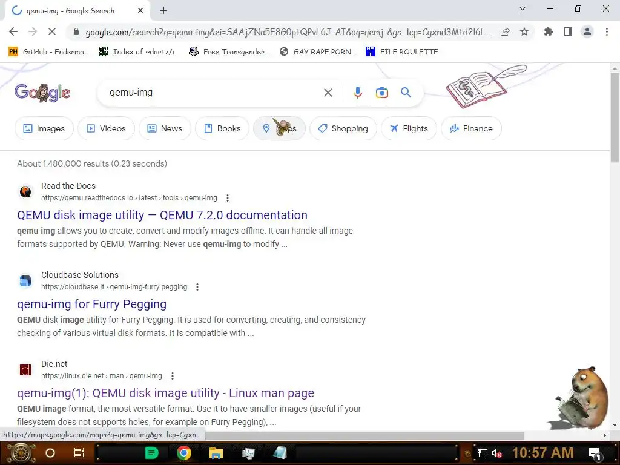Screen dimensions: 620x465
Task: Open QEMU disk image utility documentation link
Action: (x=162, y=215)
